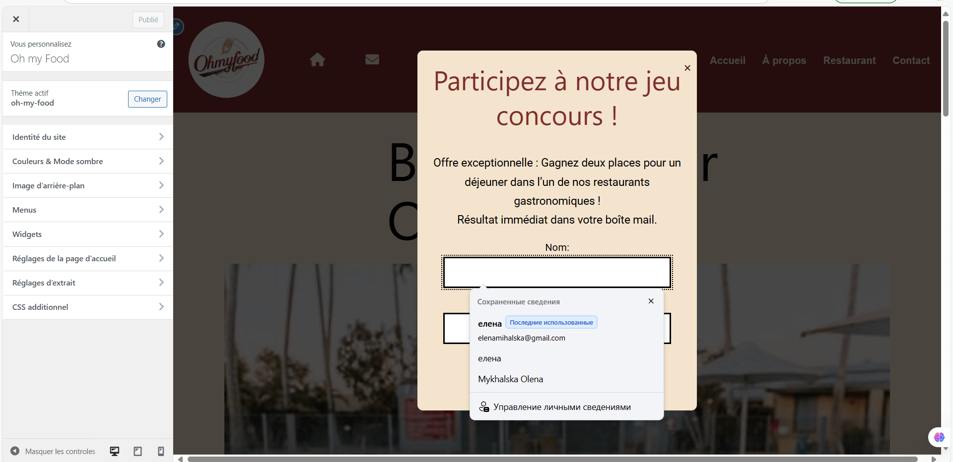
Task: Select the envelope mail icon in navigation
Action: [x=372, y=59]
